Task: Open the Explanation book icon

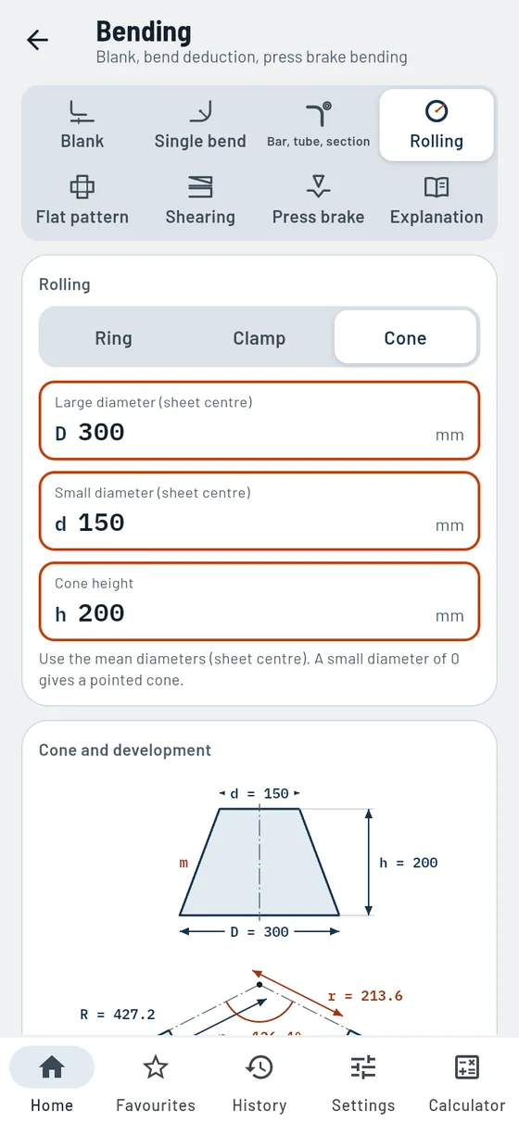Action: click(x=437, y=187)
